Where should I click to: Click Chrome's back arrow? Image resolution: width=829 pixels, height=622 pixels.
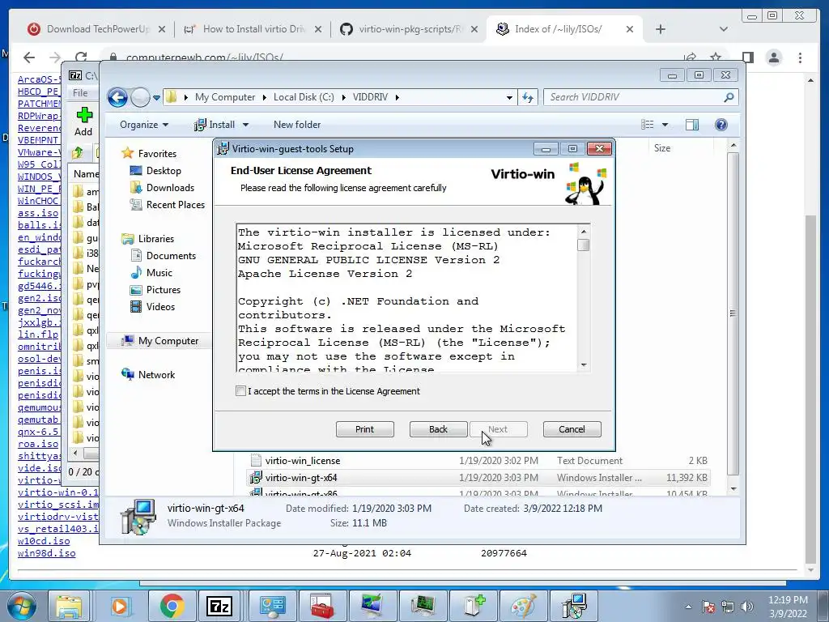click(x=29, y=58)
